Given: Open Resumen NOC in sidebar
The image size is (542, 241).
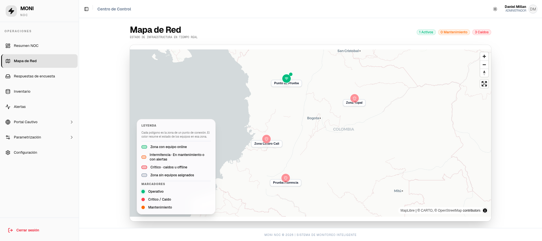Looking at the screenshot, I should click(x=40, y=46).
